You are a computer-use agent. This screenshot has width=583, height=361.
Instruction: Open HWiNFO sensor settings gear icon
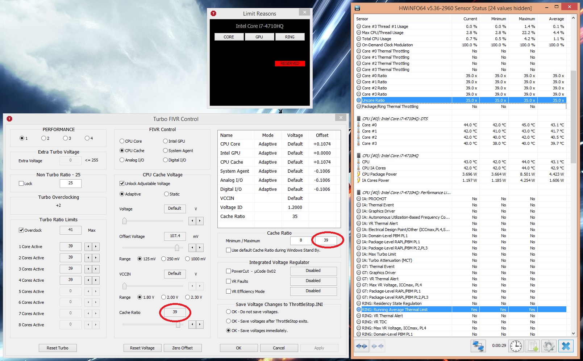549,346
